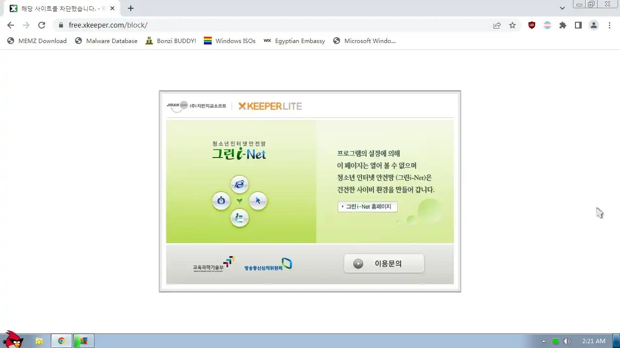620x348 pixels.
Task: Open the Extensions puzzle piece menu
Action: tap(563, 25)
